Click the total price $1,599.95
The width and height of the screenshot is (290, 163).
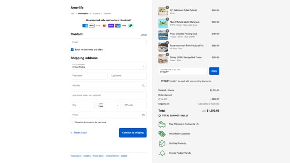point(213,110)
